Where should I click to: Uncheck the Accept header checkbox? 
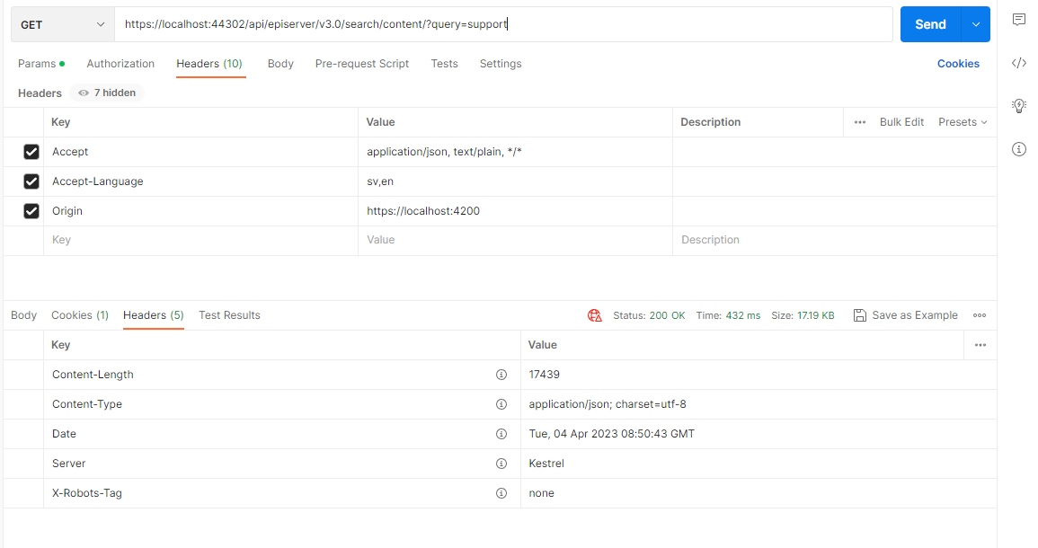(31, 152)
